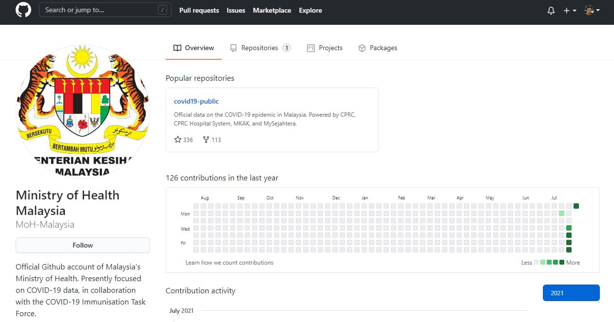The image size is (614, 322).
Task: Click the Popular repositories heading
Action: (200, 78)
